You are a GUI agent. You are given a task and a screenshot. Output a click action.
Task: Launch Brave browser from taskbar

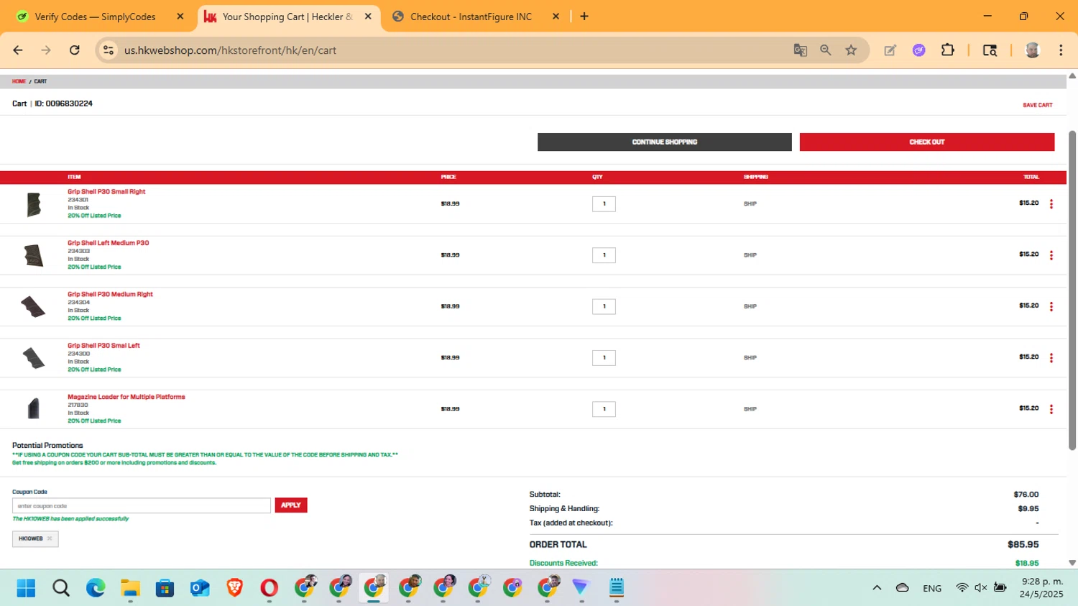coord(234,588)
